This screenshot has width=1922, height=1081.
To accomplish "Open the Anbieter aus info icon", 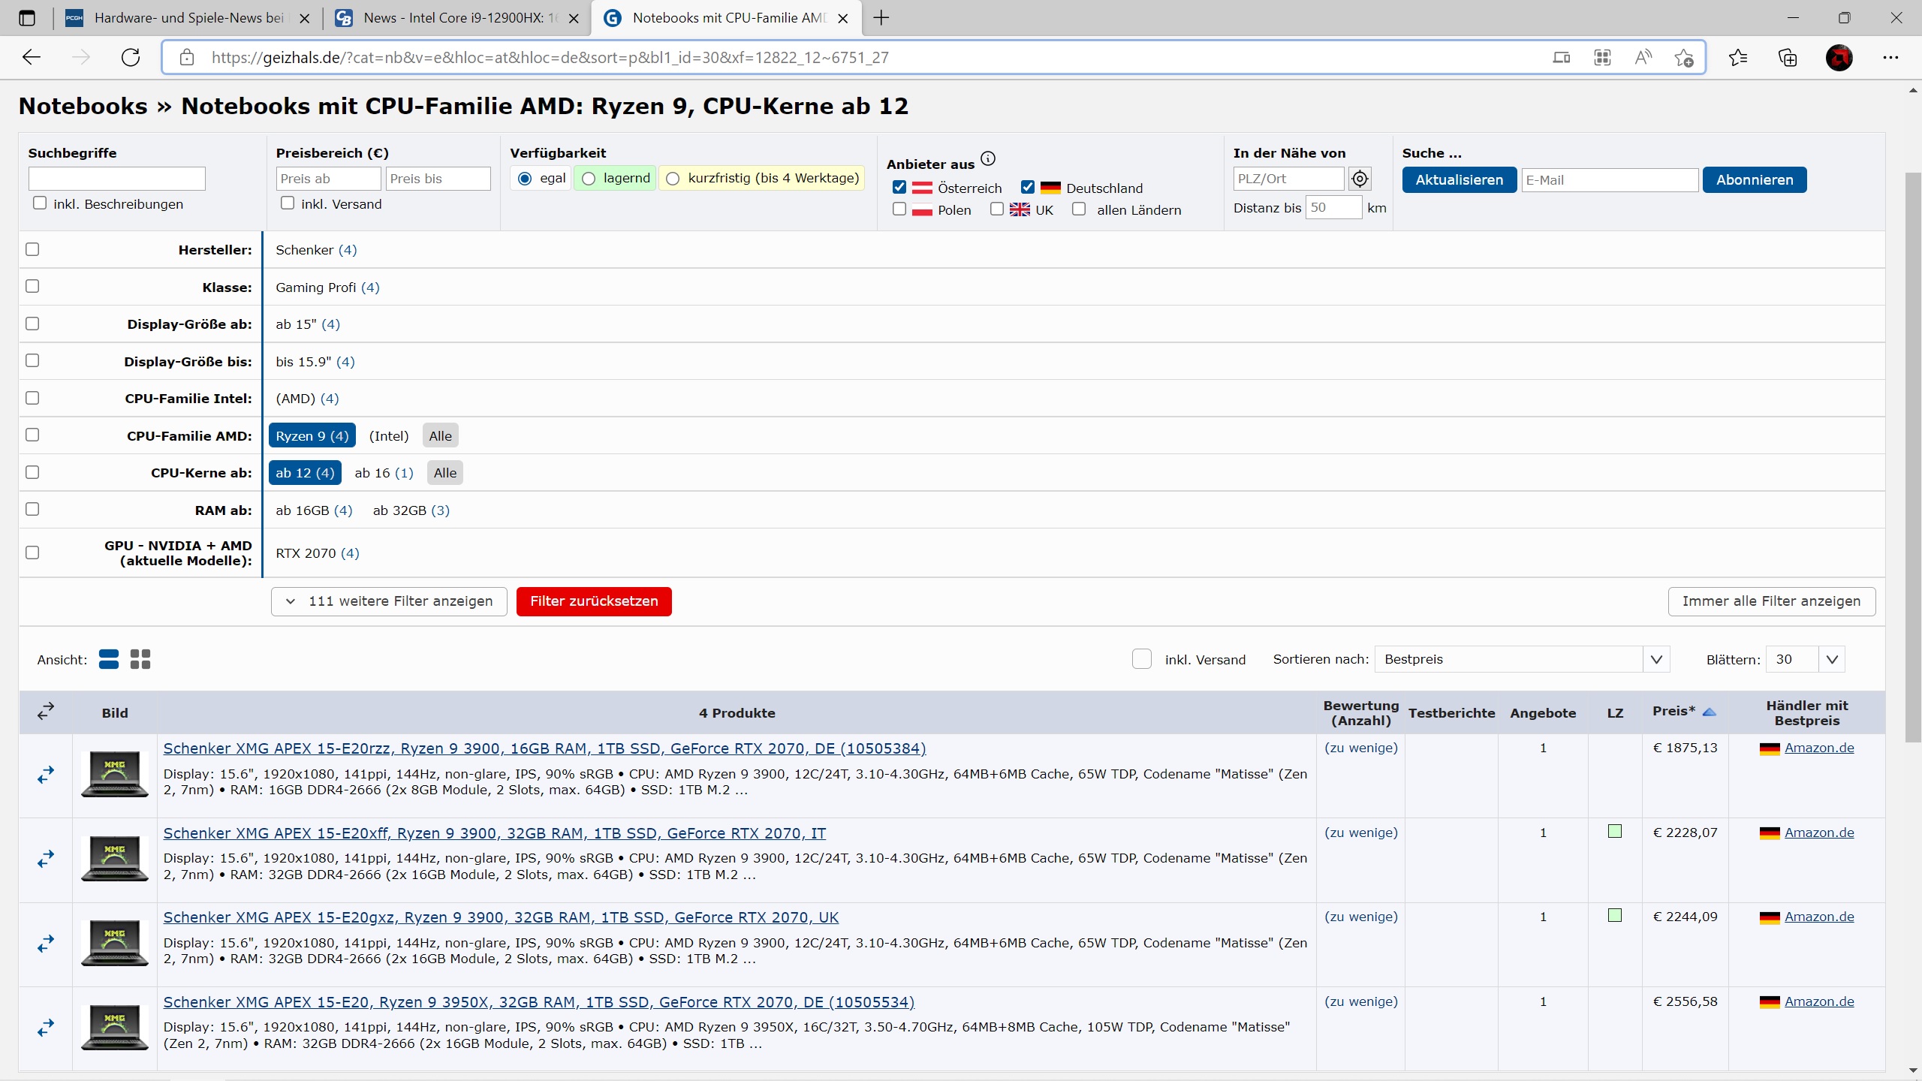I will point(988,158).
